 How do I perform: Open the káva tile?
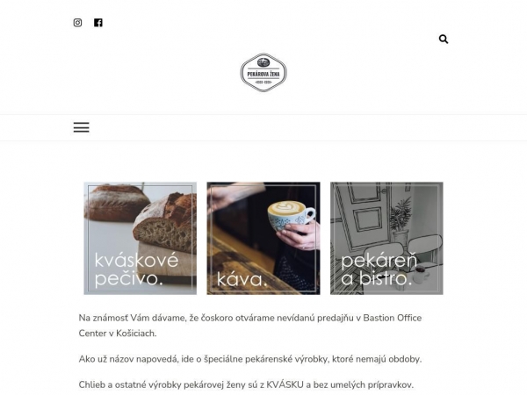point(263,238)
